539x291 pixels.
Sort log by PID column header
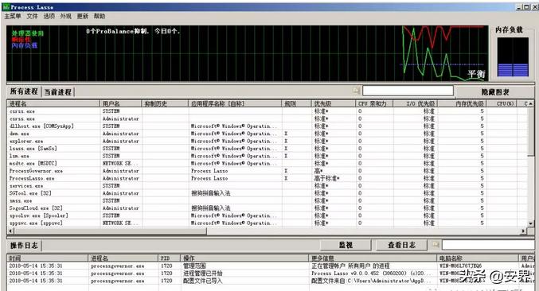point(169,258)
